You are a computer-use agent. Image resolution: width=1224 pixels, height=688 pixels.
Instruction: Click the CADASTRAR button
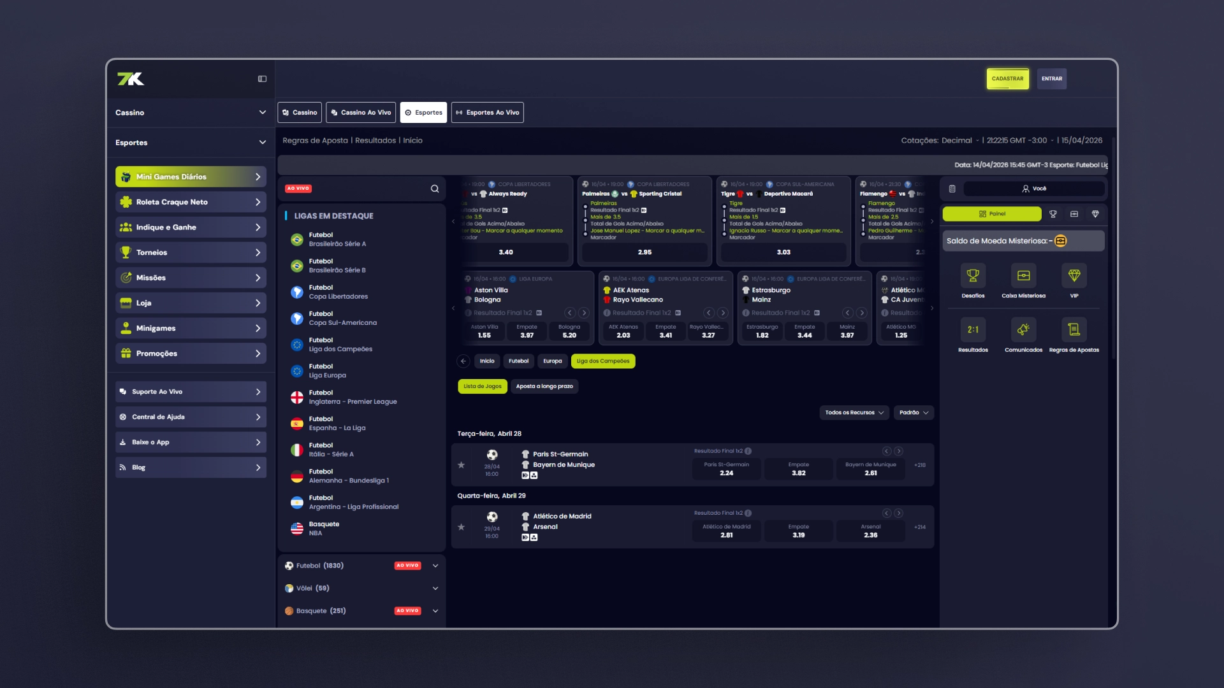click(1007, 79)
